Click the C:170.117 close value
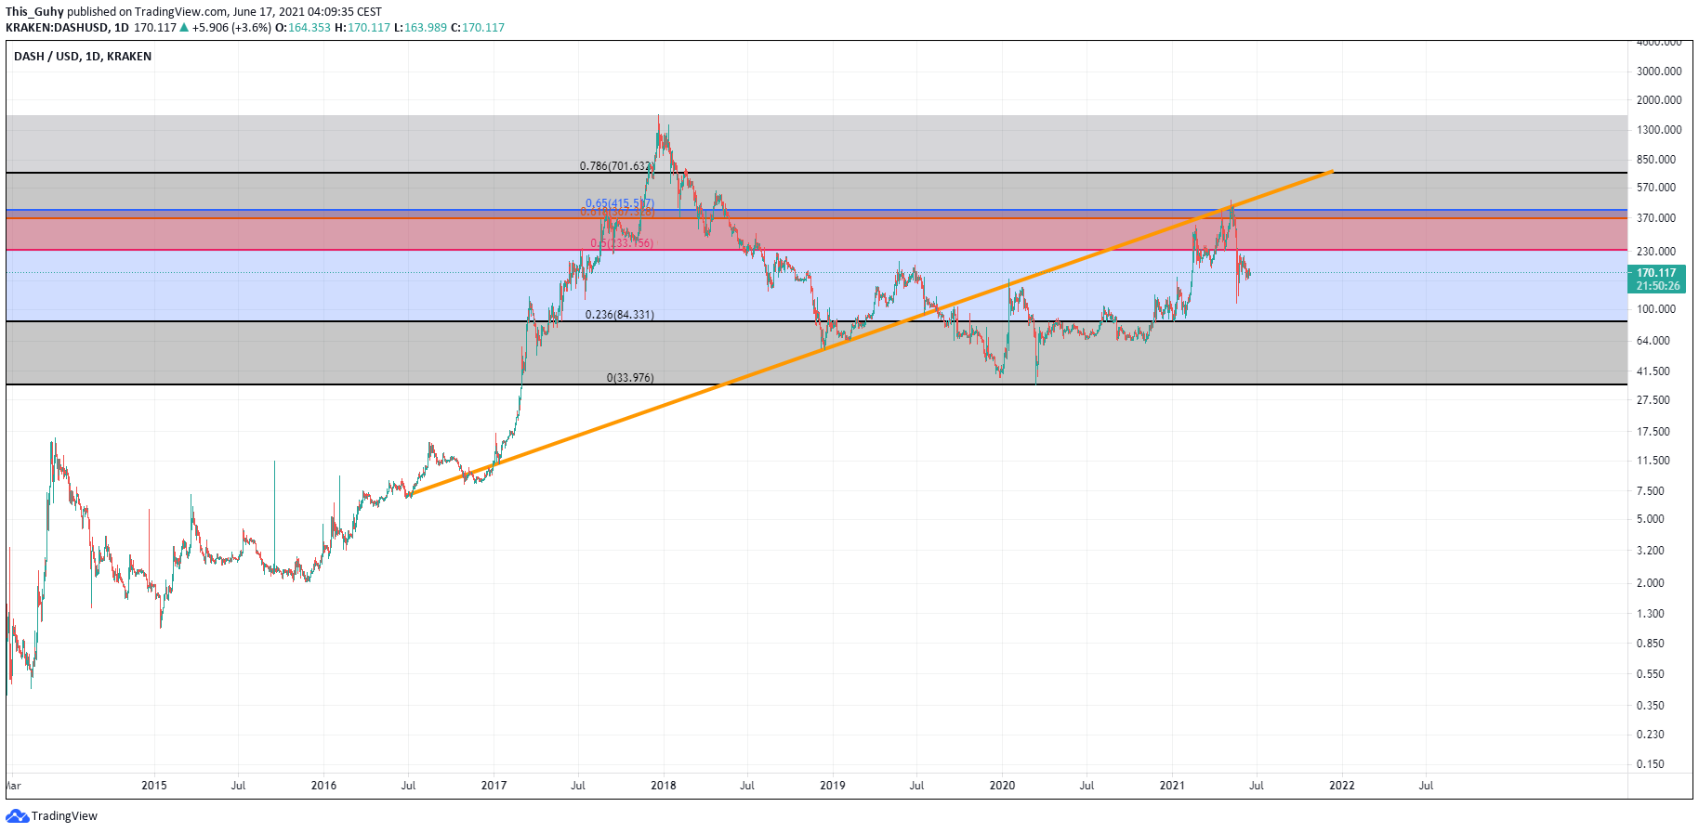1699x833 pixels. pyautogui.click(x=478, y=28)
